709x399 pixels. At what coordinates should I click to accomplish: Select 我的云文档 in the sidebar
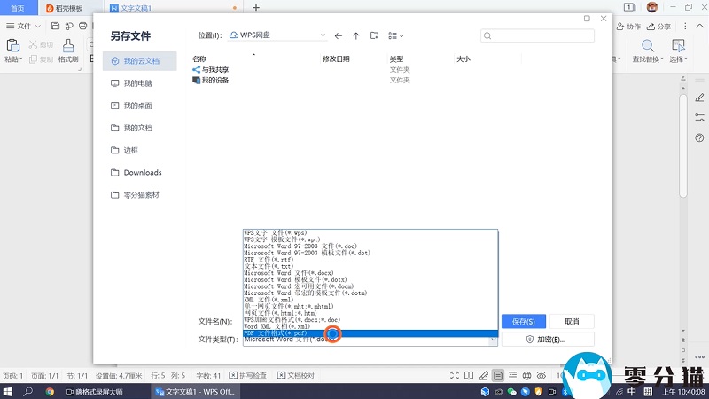click(139, 61)
